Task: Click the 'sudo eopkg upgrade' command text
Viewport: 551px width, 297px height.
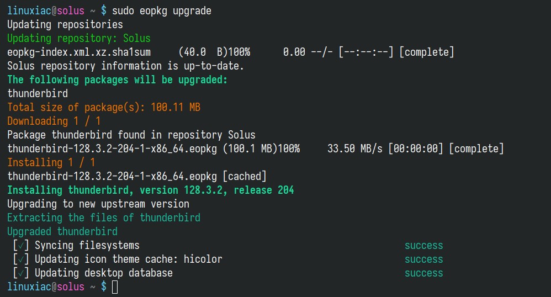Action: (x=162, y=11)
